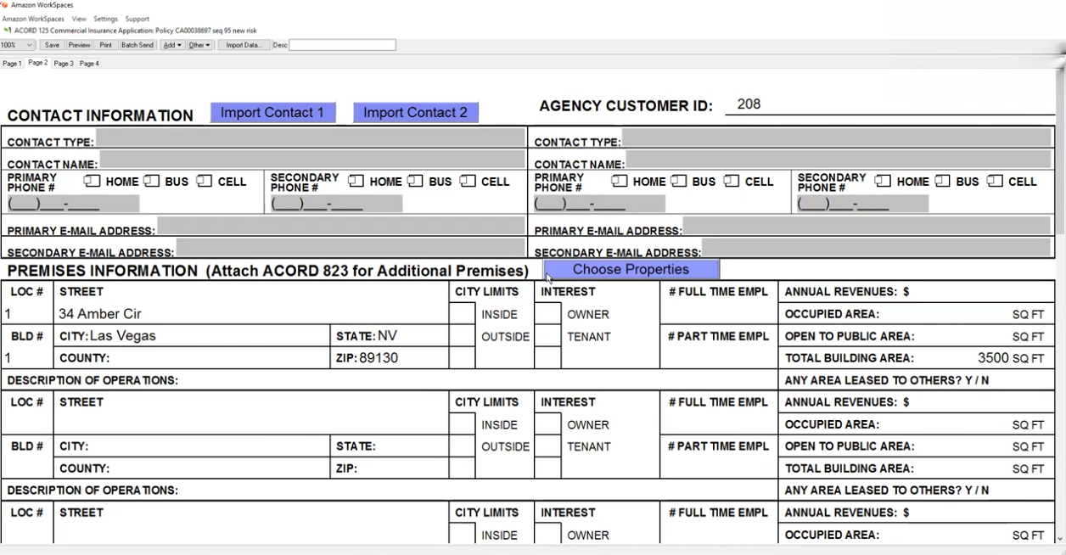Check HOME for first contact's primary phone

93,182
